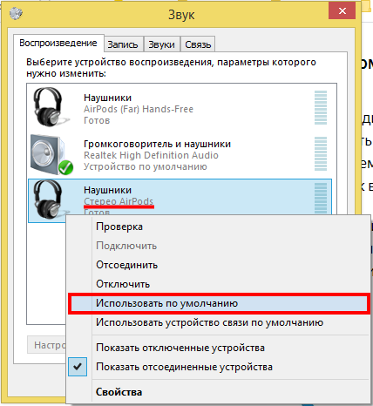Click the sound dialog title bar icon
The width and height of the screenshot is (373, 406).
(x=16, y=13)
